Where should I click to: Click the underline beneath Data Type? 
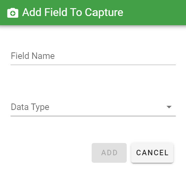[x=93, y=116]
